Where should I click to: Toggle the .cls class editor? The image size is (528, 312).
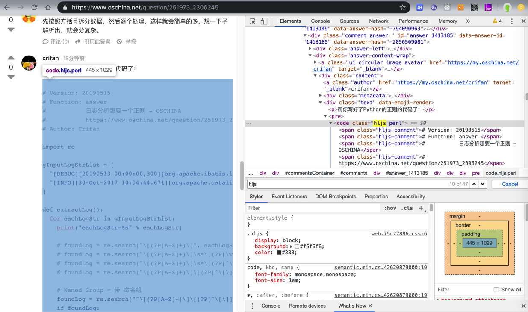[407, 208]
